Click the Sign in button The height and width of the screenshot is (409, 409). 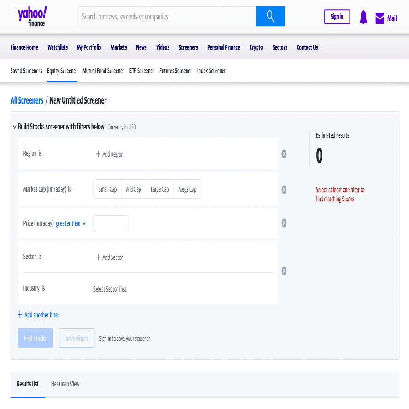tap(337, 17)
